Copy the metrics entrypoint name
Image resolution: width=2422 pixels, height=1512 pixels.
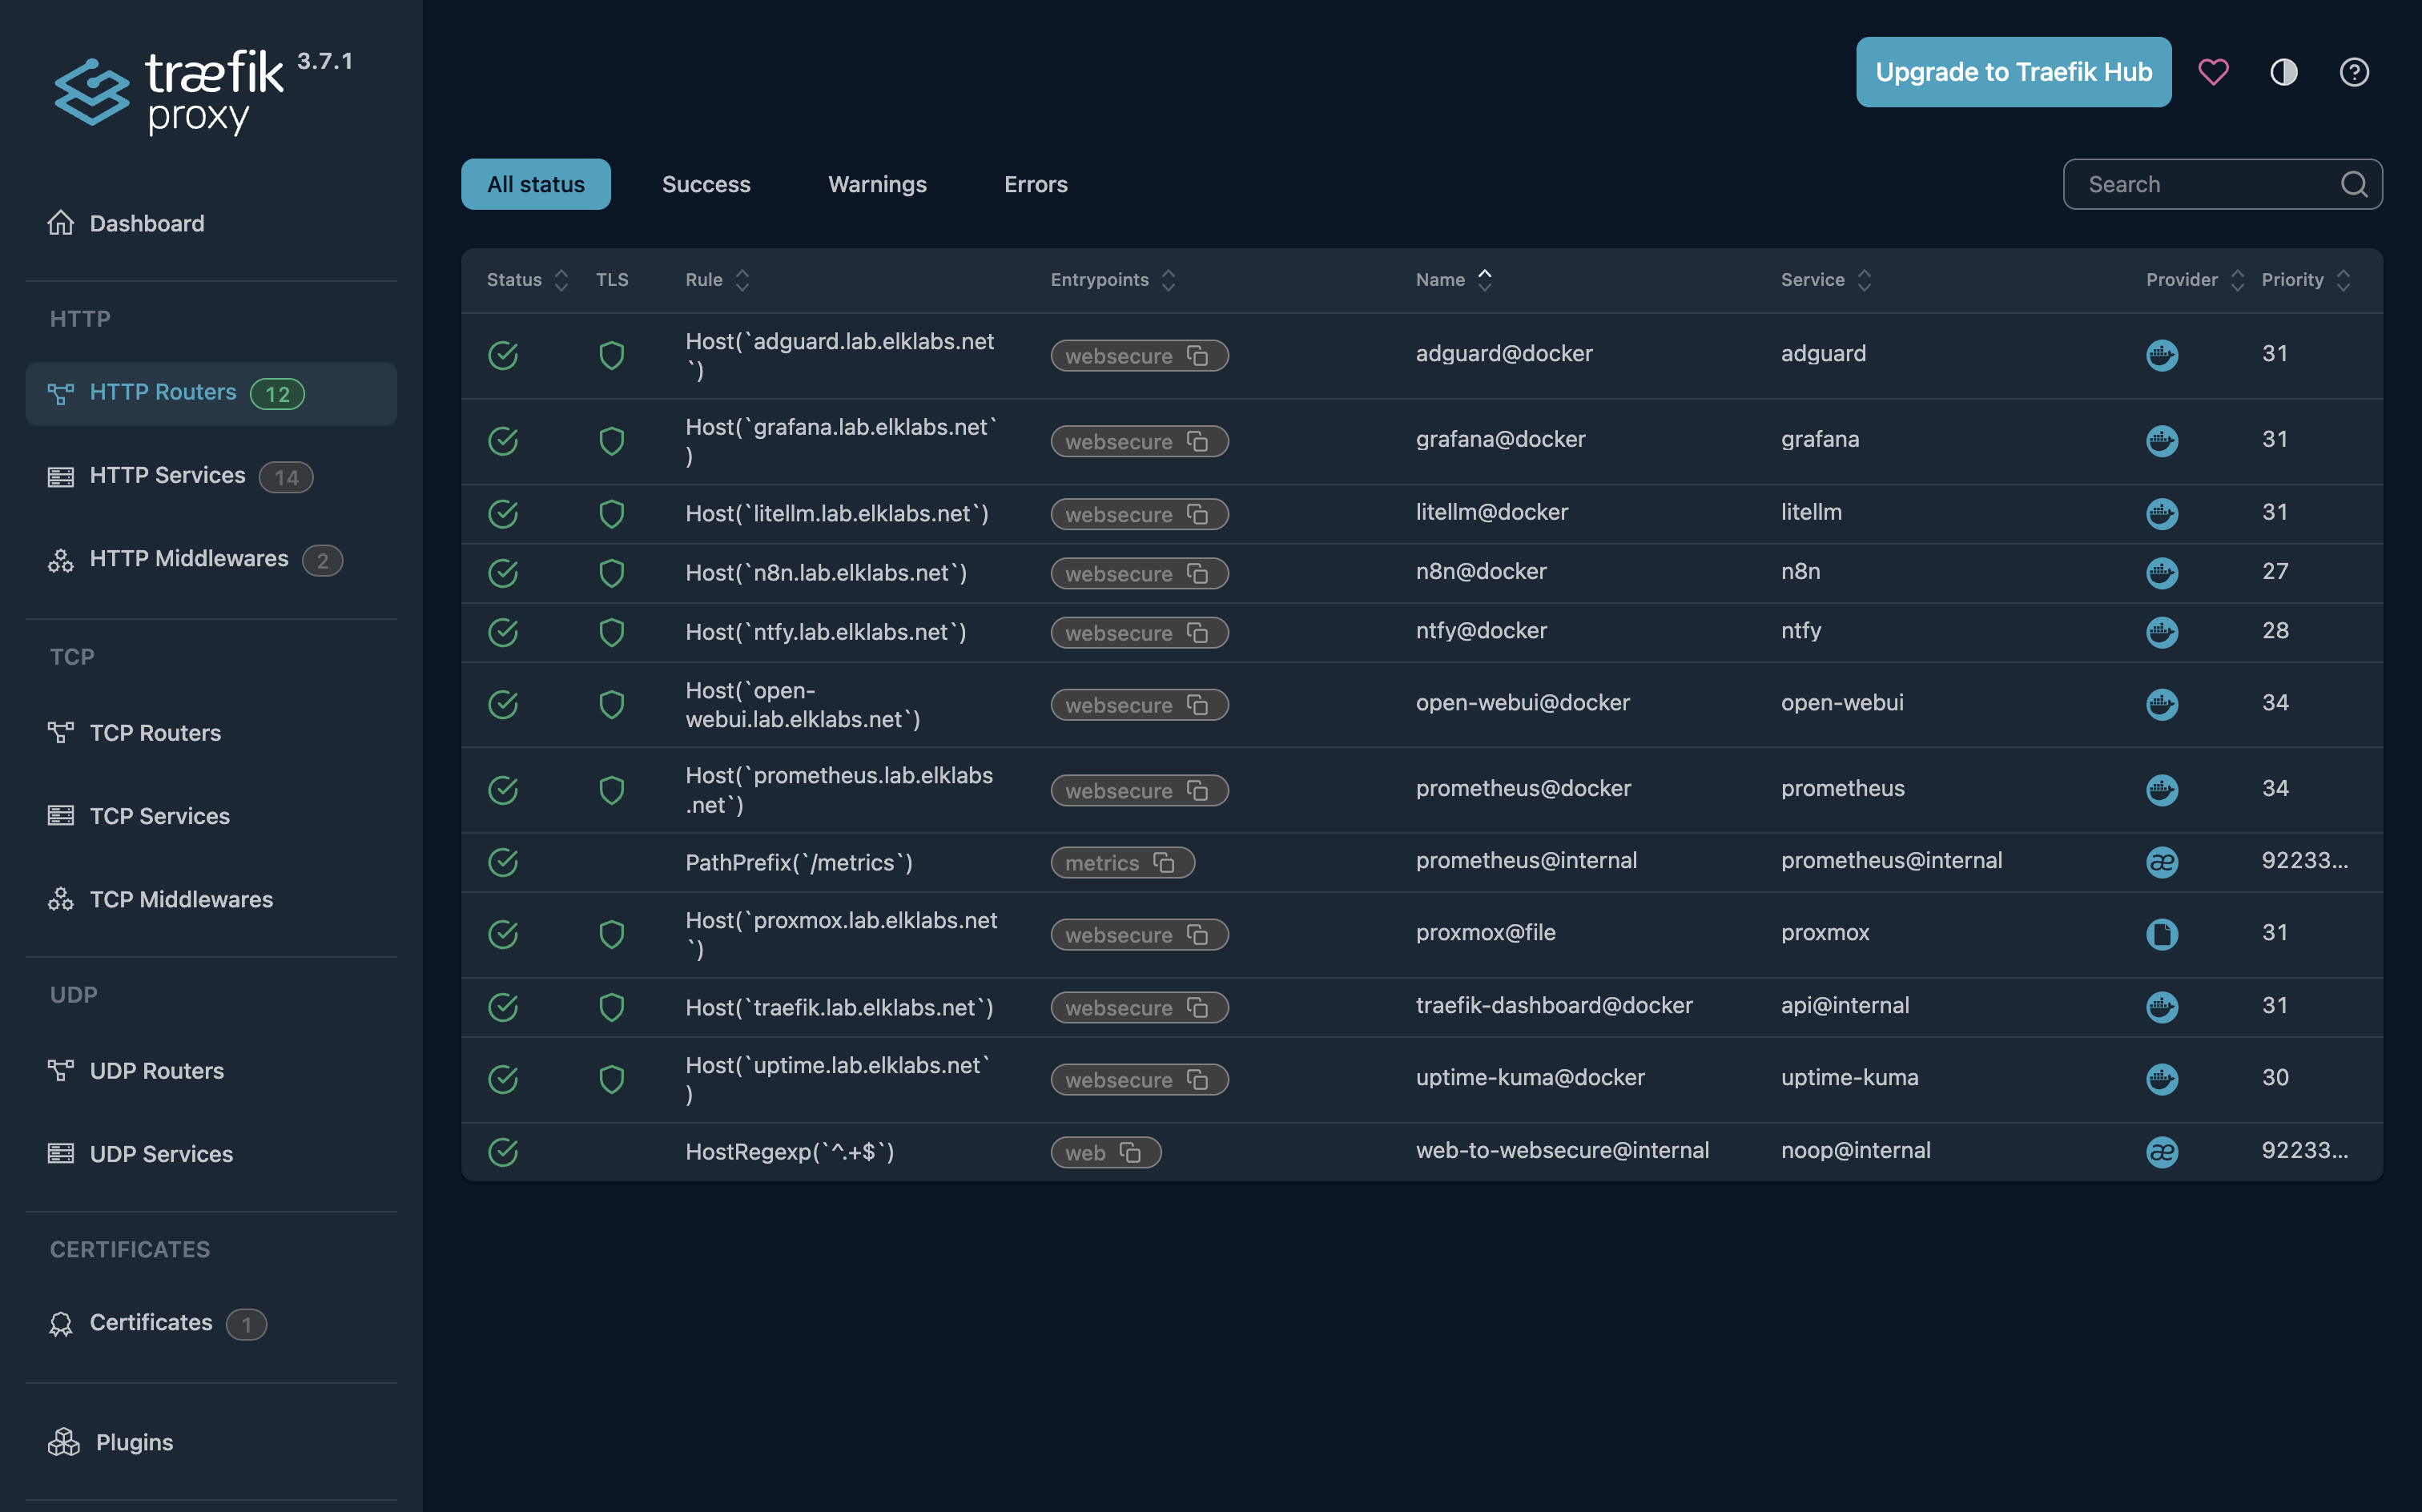(x=1164, y=863)
